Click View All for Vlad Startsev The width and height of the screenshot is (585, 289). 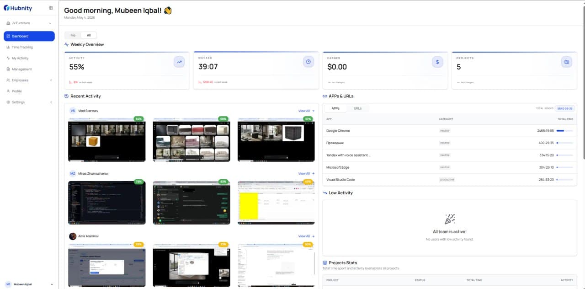pyautogui.click(x=306, y=111)
